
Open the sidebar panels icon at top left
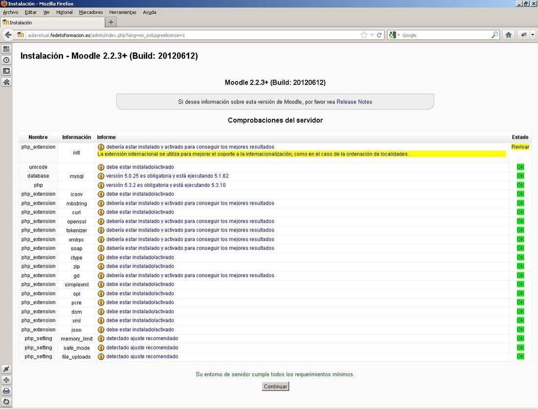[x=6, y=49]
